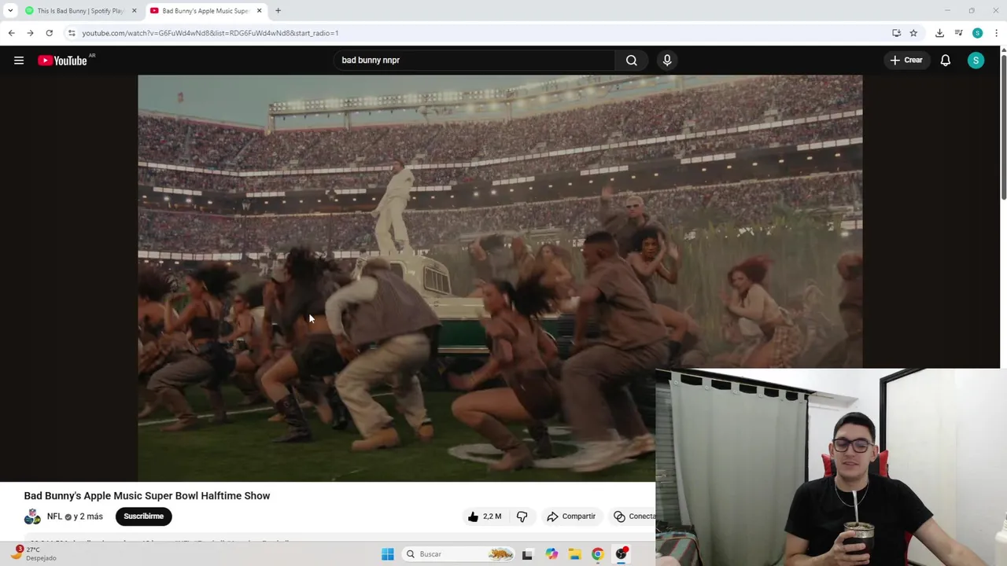Switch to Chrome on the taskbar

coord(598,554)
